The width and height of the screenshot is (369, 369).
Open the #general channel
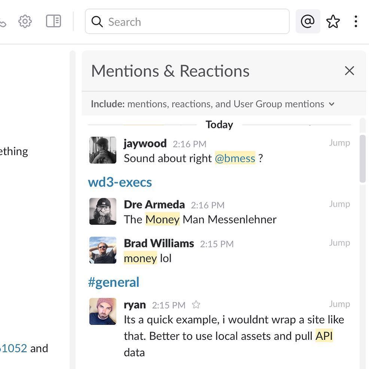point(113,282)
